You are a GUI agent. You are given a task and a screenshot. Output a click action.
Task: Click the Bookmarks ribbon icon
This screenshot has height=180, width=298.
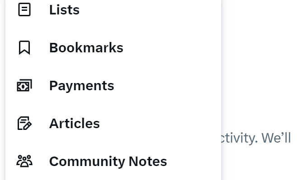pyautogui.click(x=24, y=48)
